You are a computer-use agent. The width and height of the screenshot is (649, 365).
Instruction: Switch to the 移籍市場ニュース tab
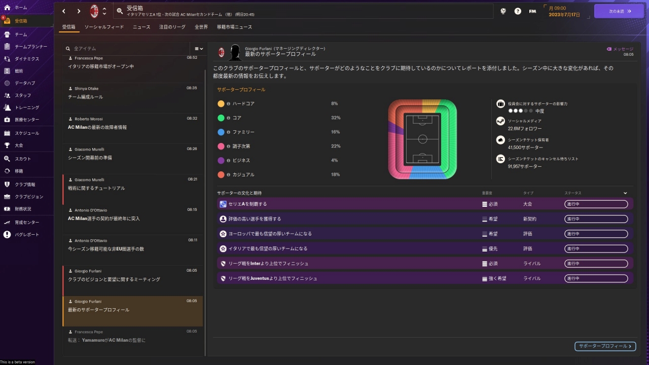234,27
